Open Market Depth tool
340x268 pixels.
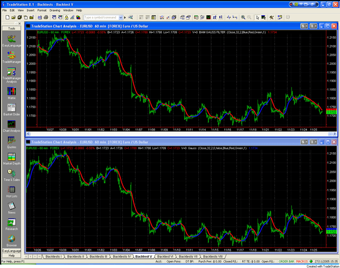click(11, 157)
